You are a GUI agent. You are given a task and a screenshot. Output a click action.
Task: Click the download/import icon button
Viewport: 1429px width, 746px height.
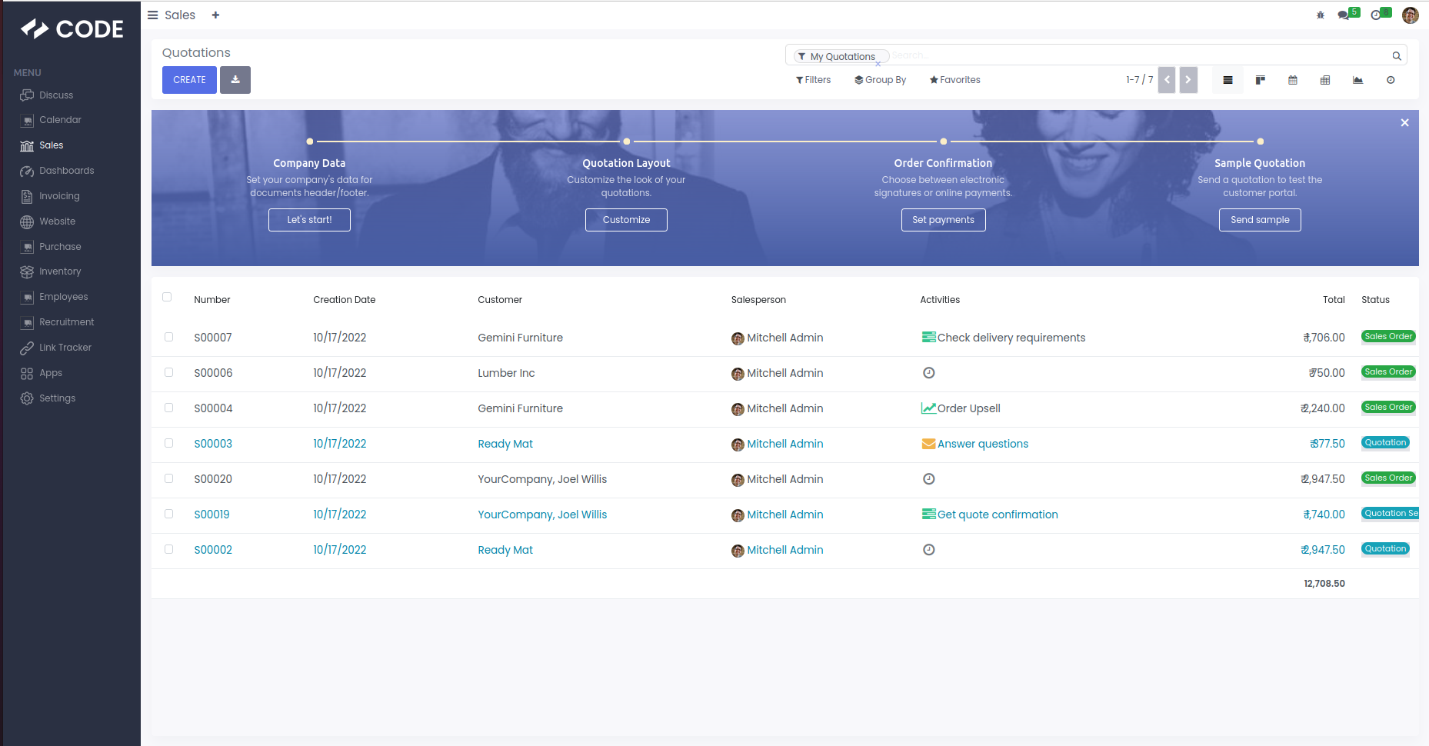point(235,80)
